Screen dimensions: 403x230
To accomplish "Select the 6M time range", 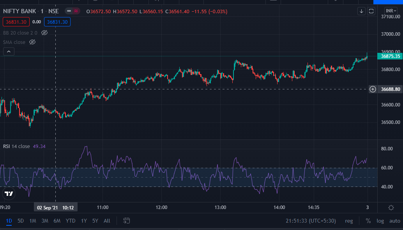I will [57, 221].
